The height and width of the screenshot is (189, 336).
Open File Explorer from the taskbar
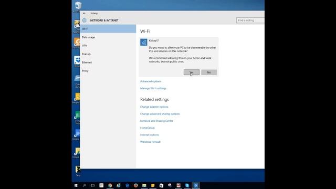pos(144,185)
